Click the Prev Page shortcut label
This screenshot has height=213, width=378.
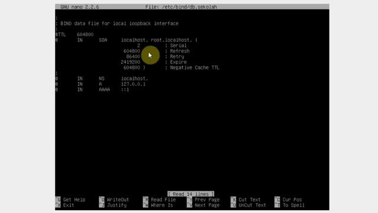(x=207, y=200)
